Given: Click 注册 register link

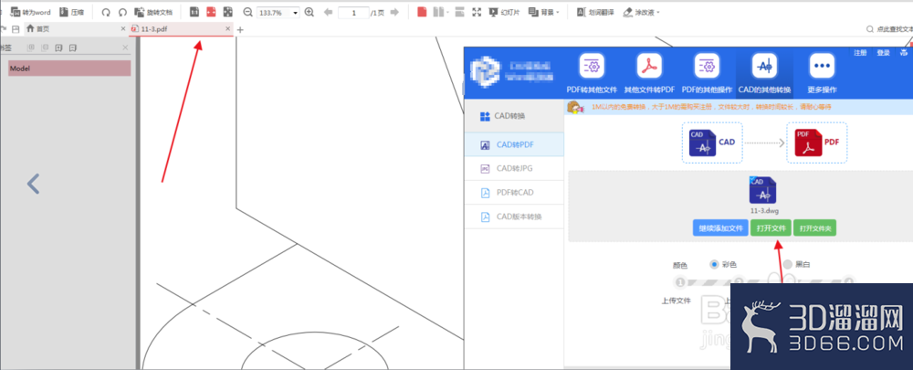Looking at the screenshot, I should click(860, 53).
